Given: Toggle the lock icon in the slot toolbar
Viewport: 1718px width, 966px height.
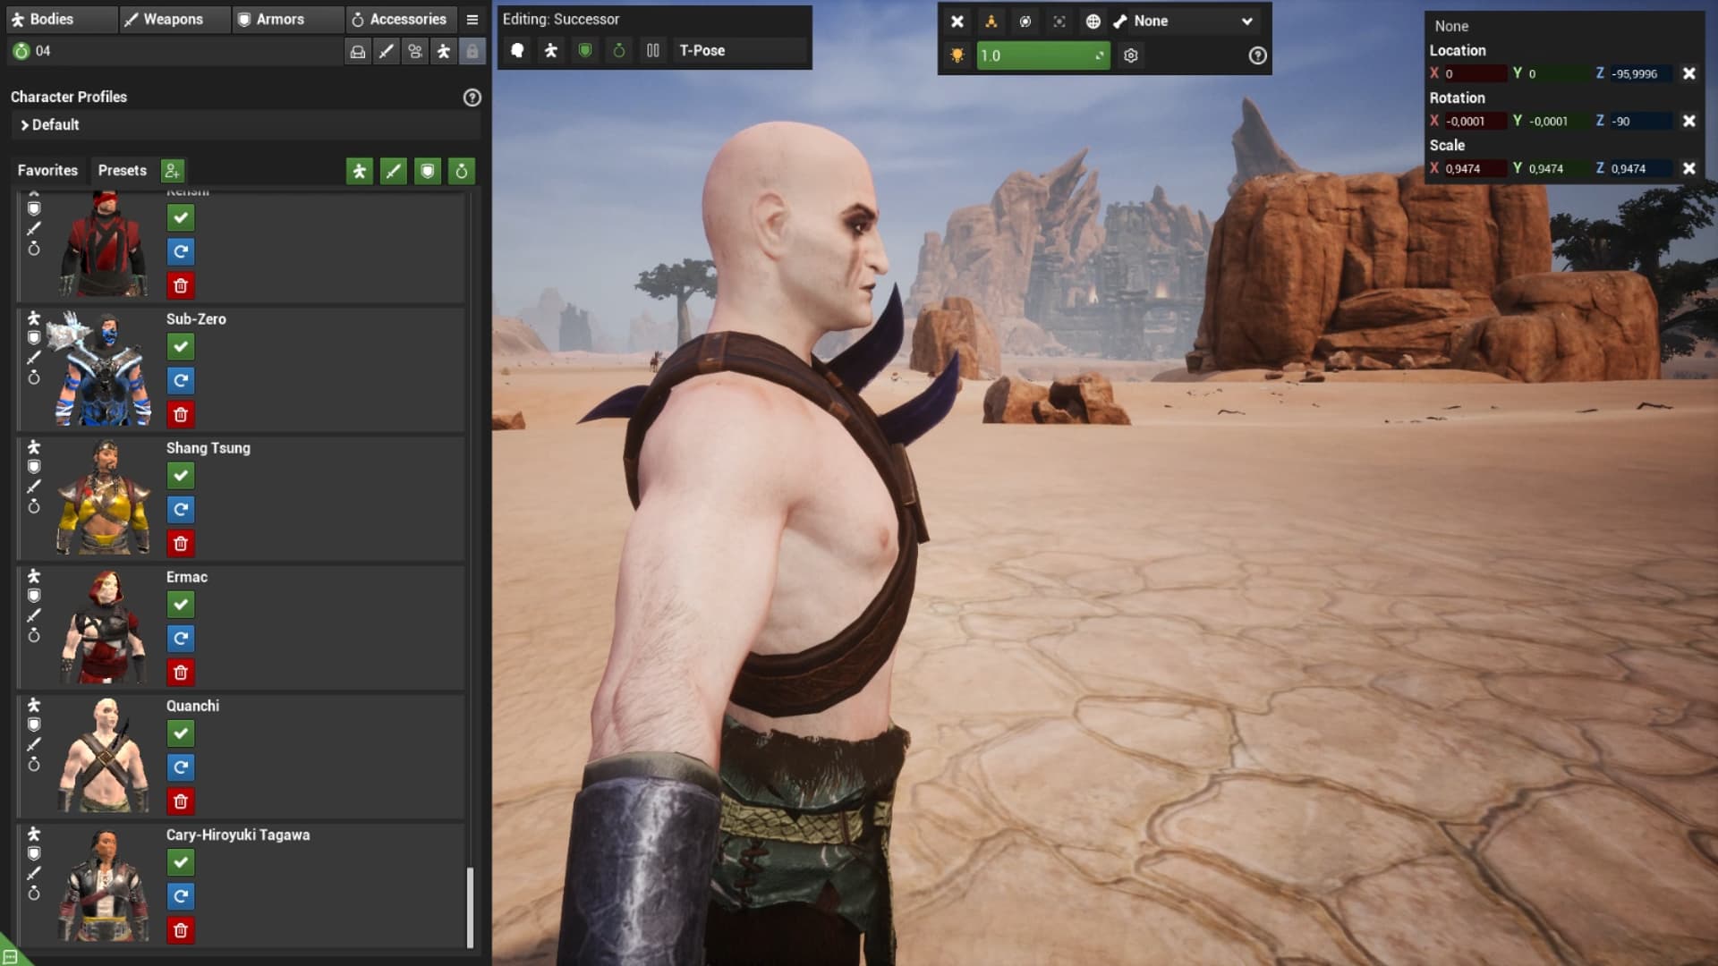Looking at the screenshot, I should click(472, 52).
